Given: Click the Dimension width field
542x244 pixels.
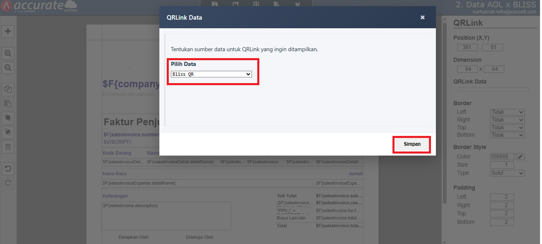Looking at the screenshot, I should [467, 69].
